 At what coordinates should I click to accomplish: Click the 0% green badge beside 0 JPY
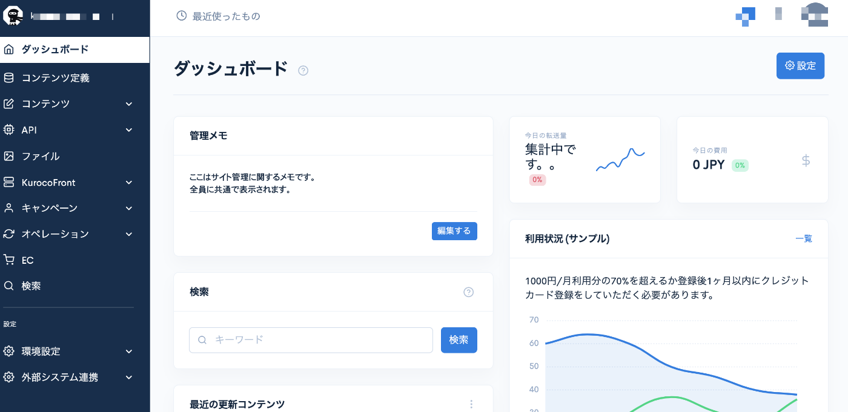click(740, 165)
